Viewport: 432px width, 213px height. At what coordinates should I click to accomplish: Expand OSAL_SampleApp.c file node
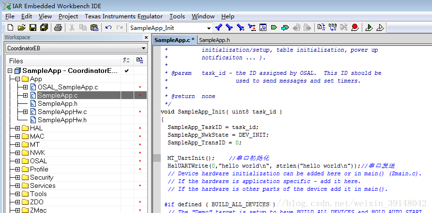coord(25,87)
